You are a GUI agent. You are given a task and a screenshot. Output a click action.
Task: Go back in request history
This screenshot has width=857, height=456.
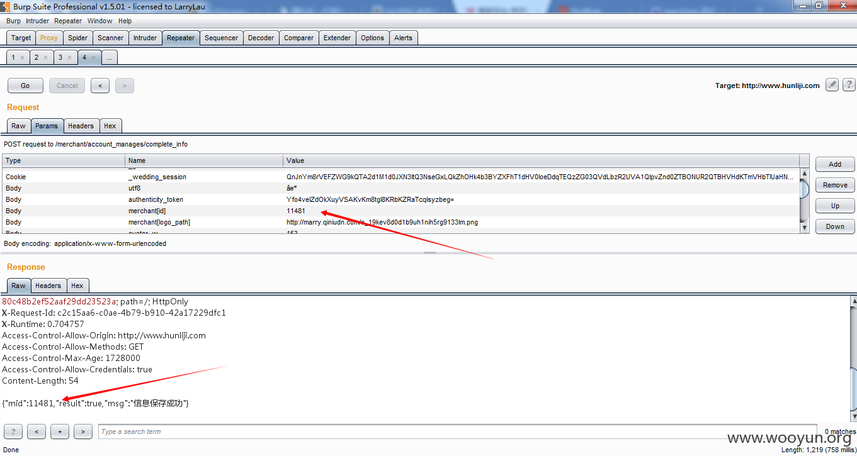100,86
